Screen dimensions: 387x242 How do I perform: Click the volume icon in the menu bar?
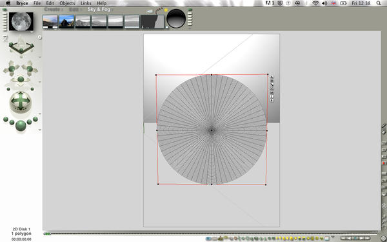click(x=324, y=3)
